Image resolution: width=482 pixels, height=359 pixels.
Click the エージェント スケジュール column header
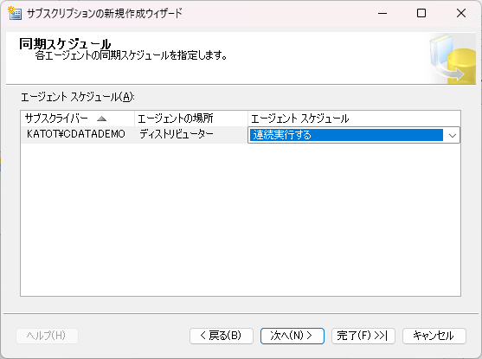point(354,119)
